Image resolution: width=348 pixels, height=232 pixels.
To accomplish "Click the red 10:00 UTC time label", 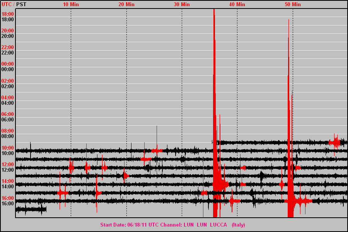I will tap(8, 148).
